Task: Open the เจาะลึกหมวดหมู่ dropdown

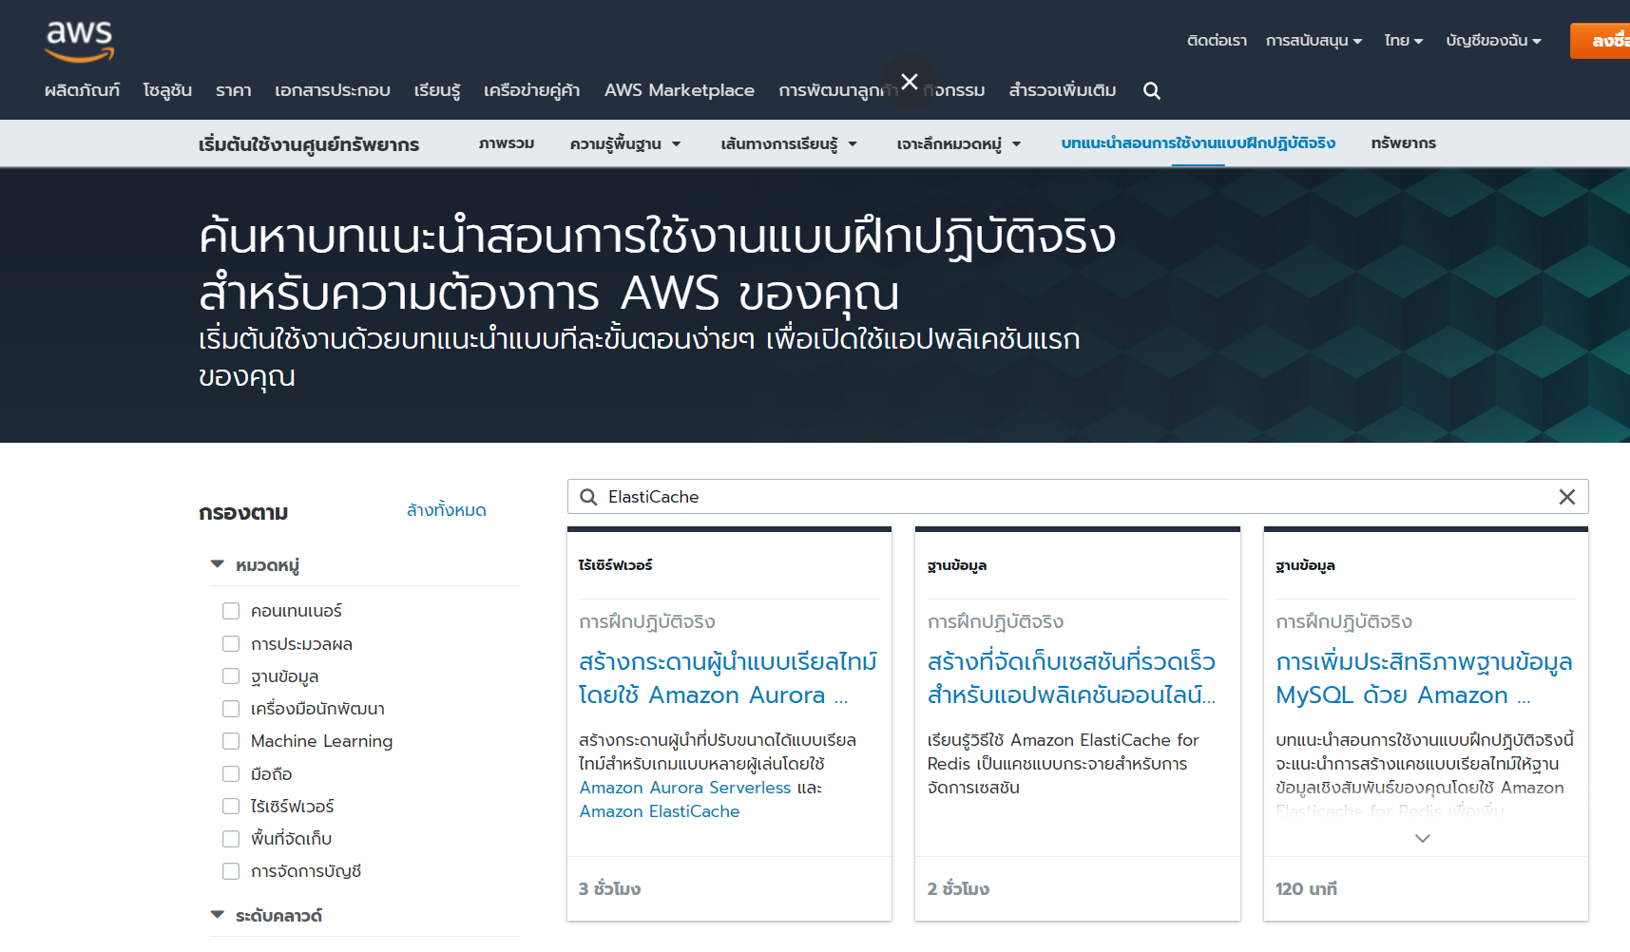Action: 959,144
